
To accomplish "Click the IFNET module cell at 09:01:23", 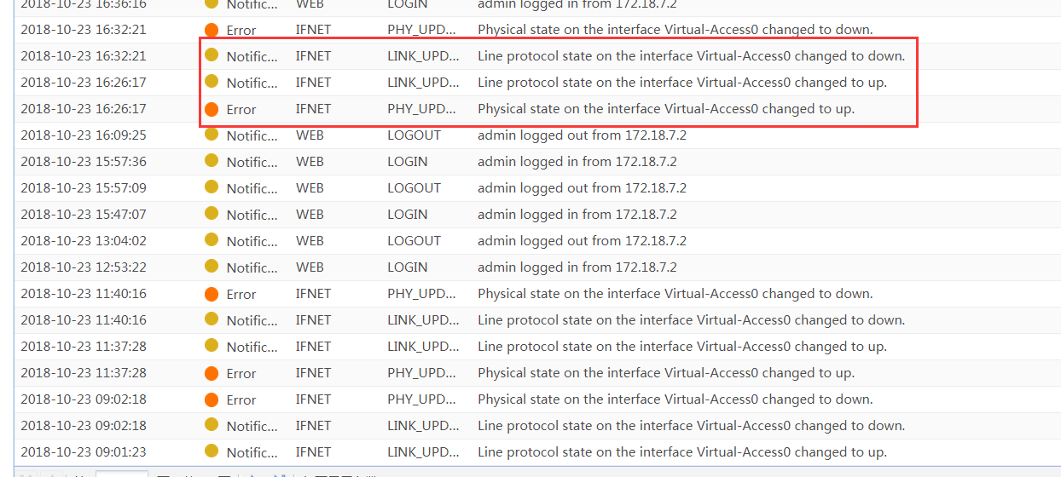I will (313, 452).
